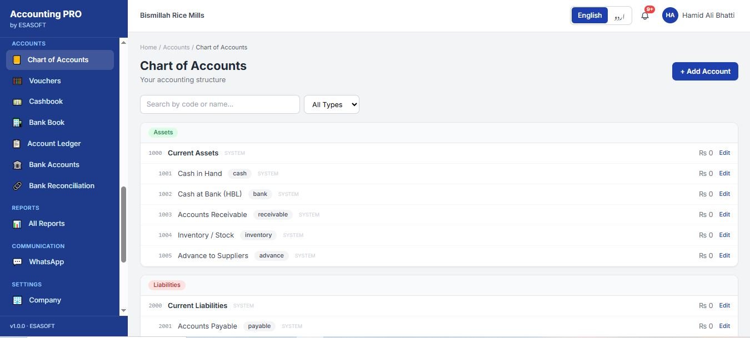Click the Account Ledger clipboard icon

click(17, 144)
